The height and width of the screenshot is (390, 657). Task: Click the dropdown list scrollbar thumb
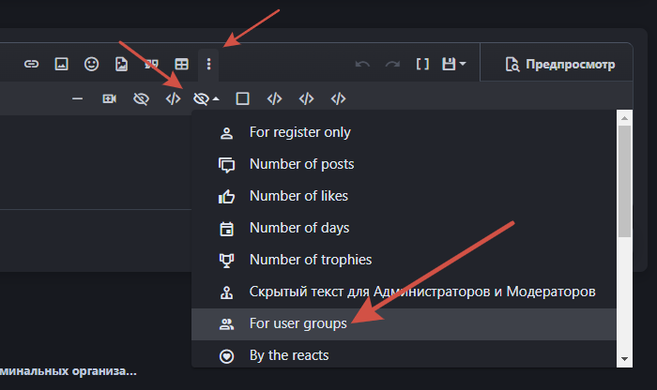(623, 183)
